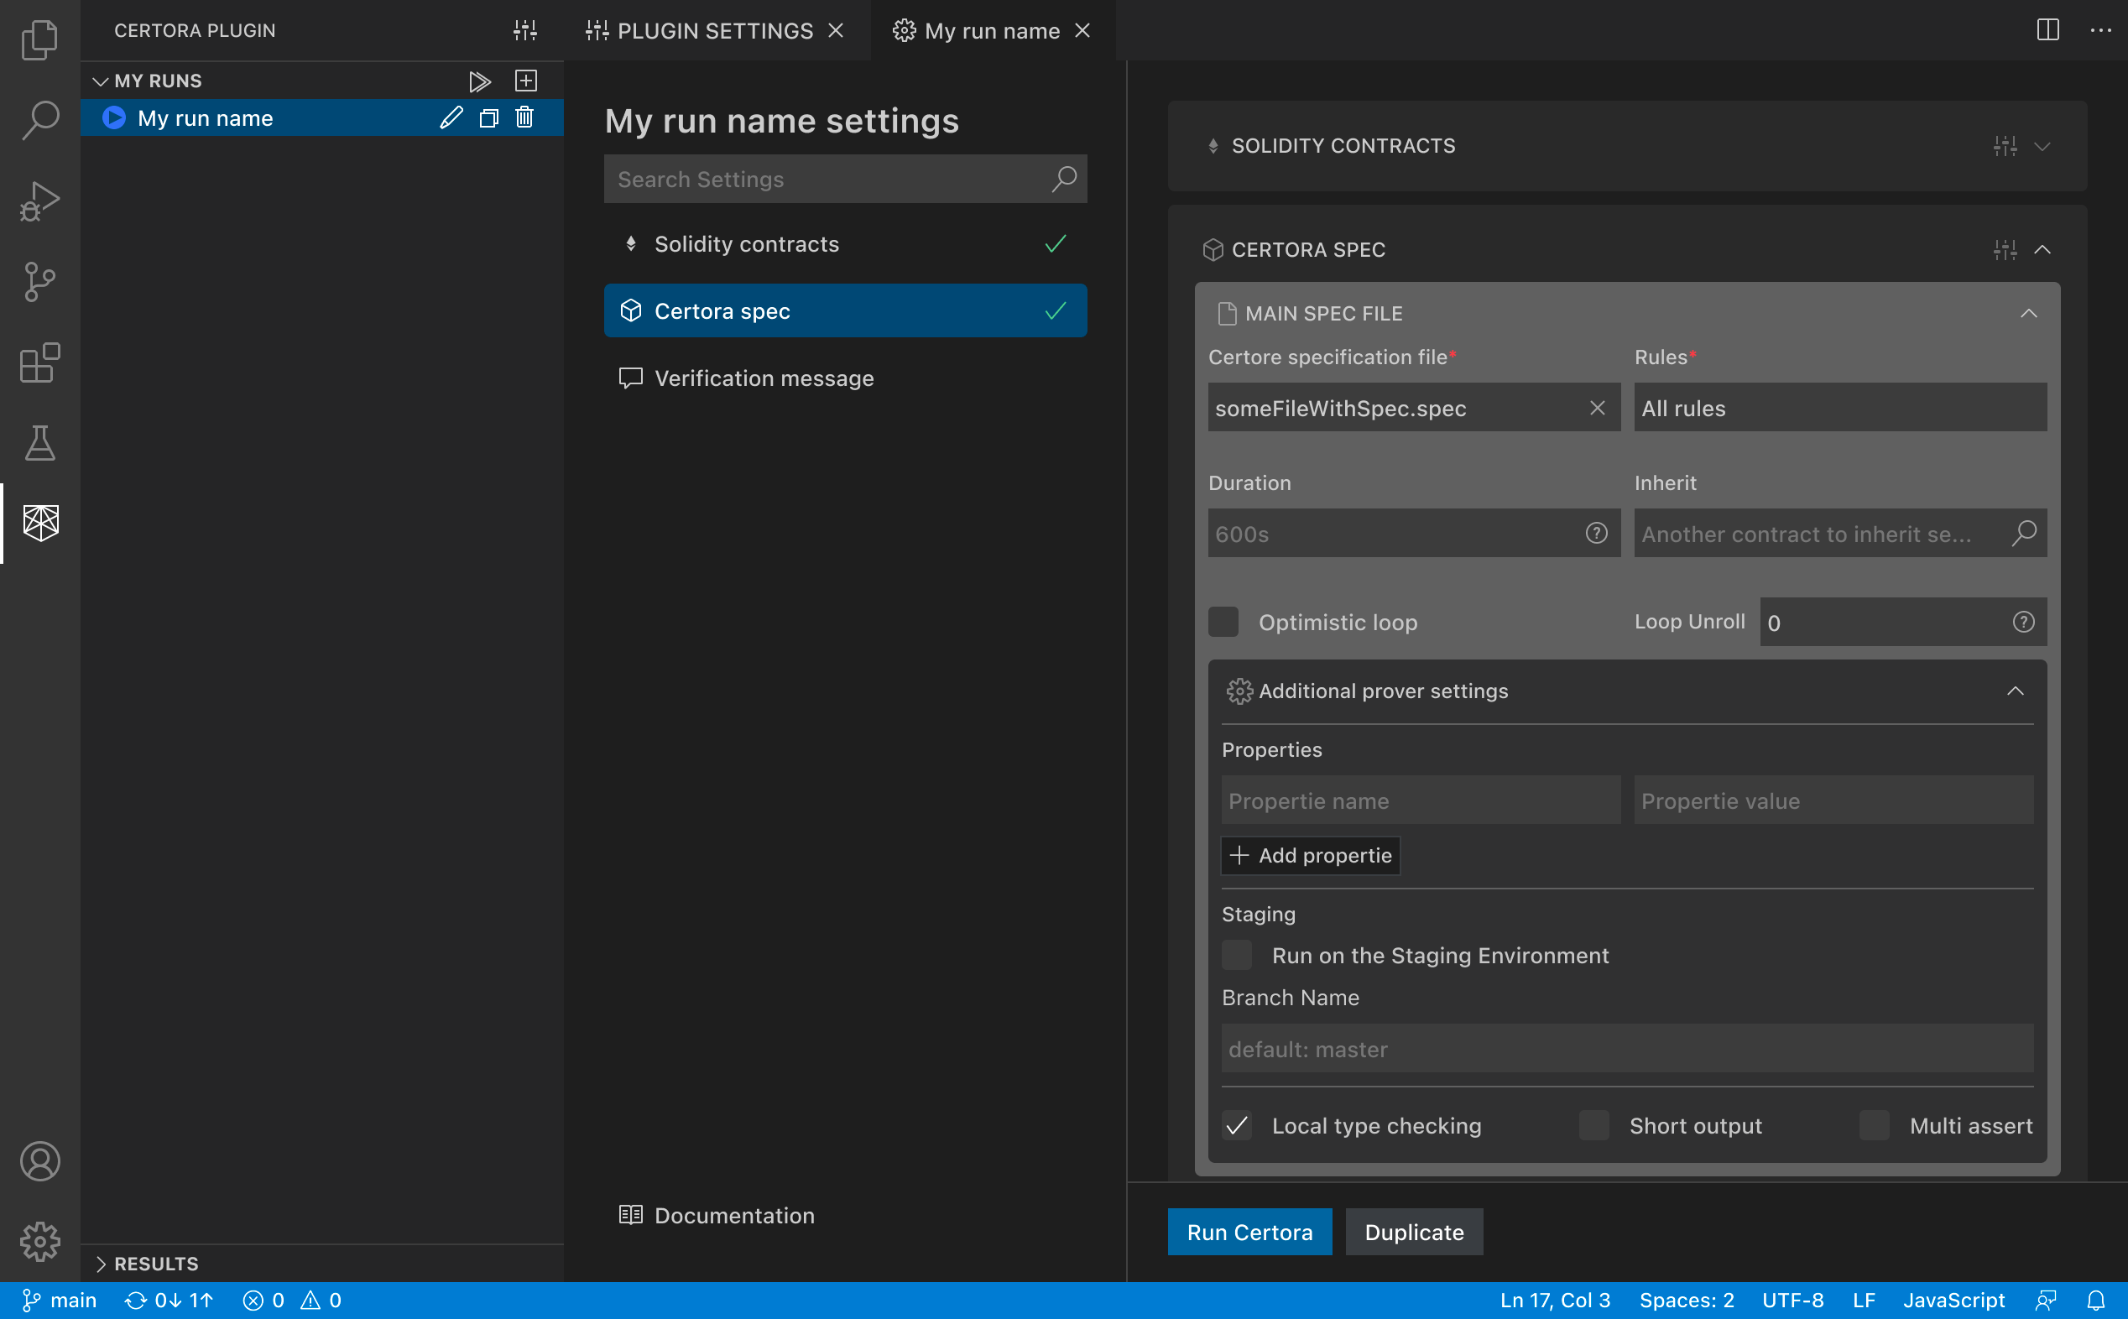Show help for Duration field
The height and width of the screenshot is (1319, 2128).
pos(1596,533)
